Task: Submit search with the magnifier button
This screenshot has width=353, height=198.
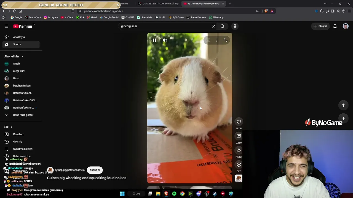Action: (222, 26)
